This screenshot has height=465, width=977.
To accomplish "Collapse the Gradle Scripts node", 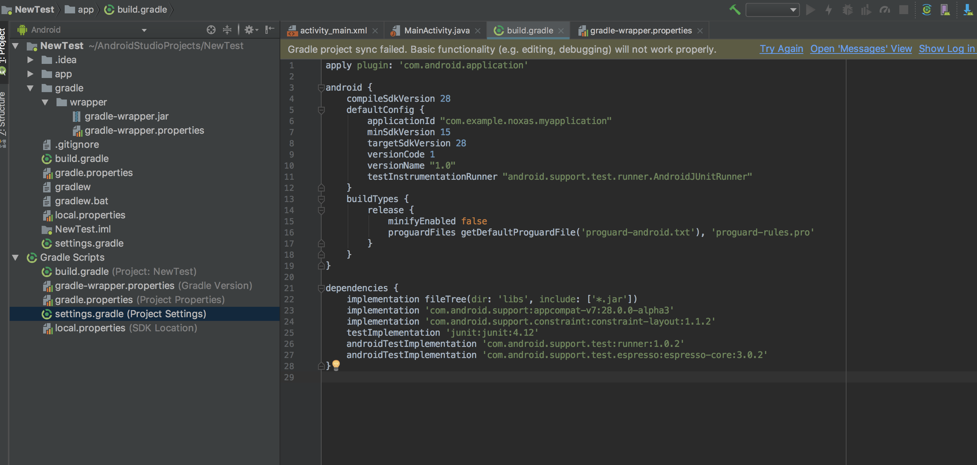I will pos(16,257).
